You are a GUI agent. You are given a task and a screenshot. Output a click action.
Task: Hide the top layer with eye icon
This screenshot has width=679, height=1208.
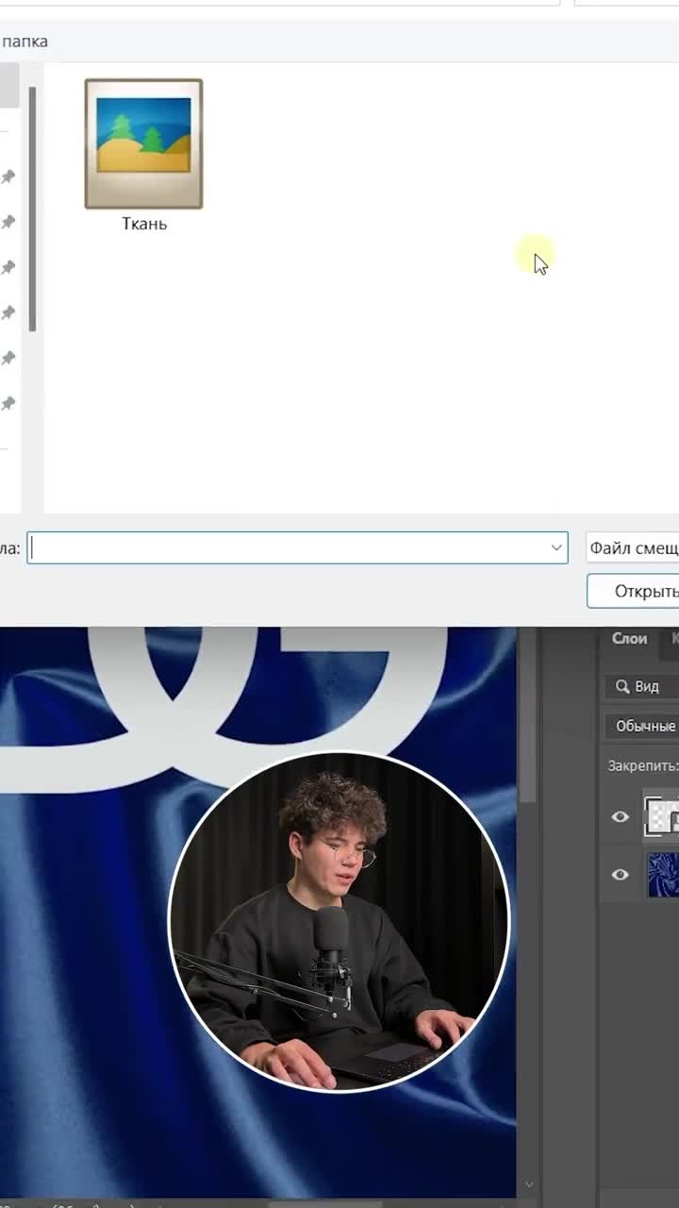pos(620,816)
